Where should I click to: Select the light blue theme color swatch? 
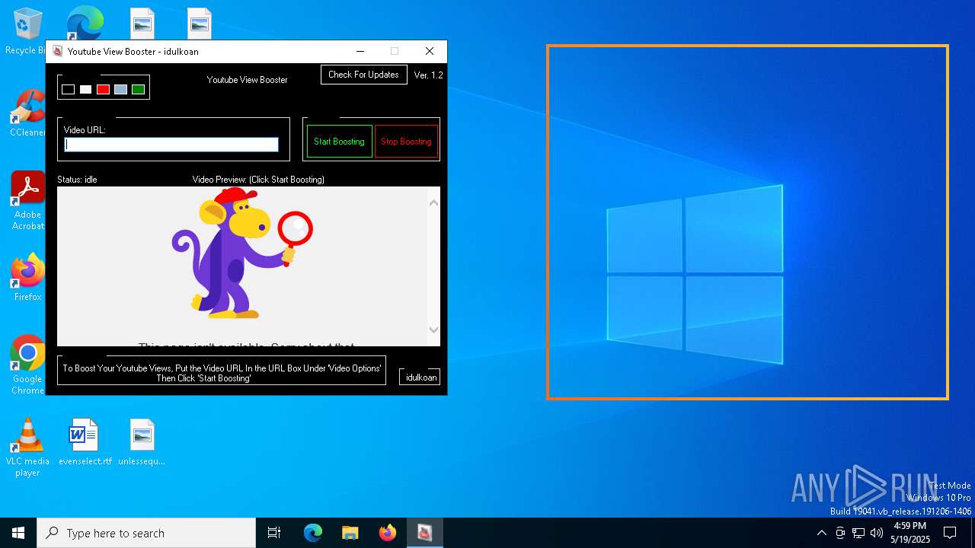[120, 89]
